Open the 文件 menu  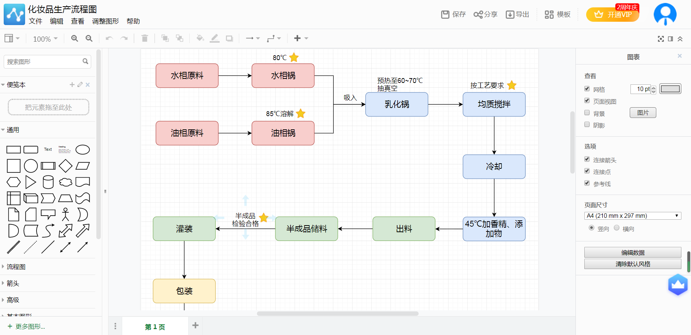tap(35, 21)
